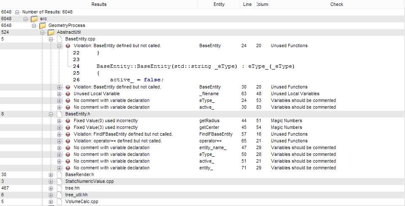Click the BaseEntity.h file icon

click(x=59, y=114)
